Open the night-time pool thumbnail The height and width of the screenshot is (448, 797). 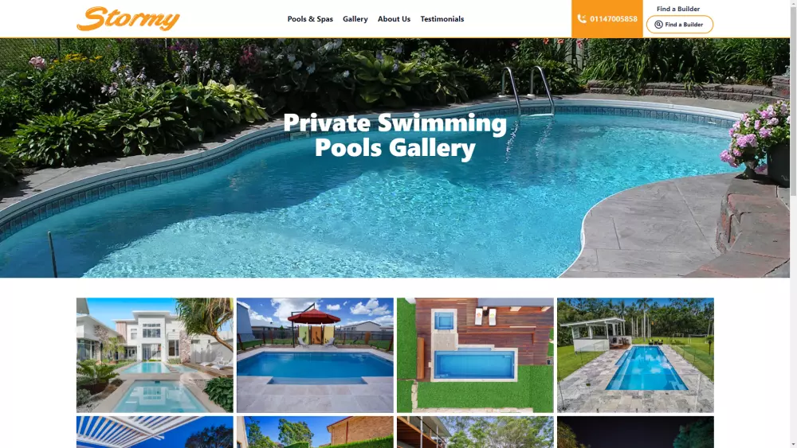(635, 432)
